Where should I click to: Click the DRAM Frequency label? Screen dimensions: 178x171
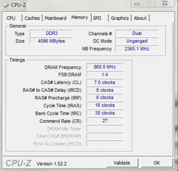tap(63, 67)
